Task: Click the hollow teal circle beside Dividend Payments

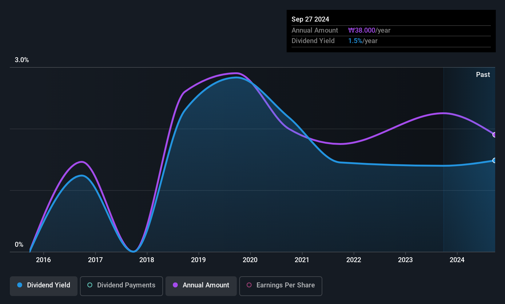Action: coord(90,285)
